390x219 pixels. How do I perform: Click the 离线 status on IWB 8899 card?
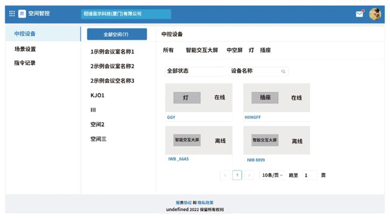click(297, 141)
